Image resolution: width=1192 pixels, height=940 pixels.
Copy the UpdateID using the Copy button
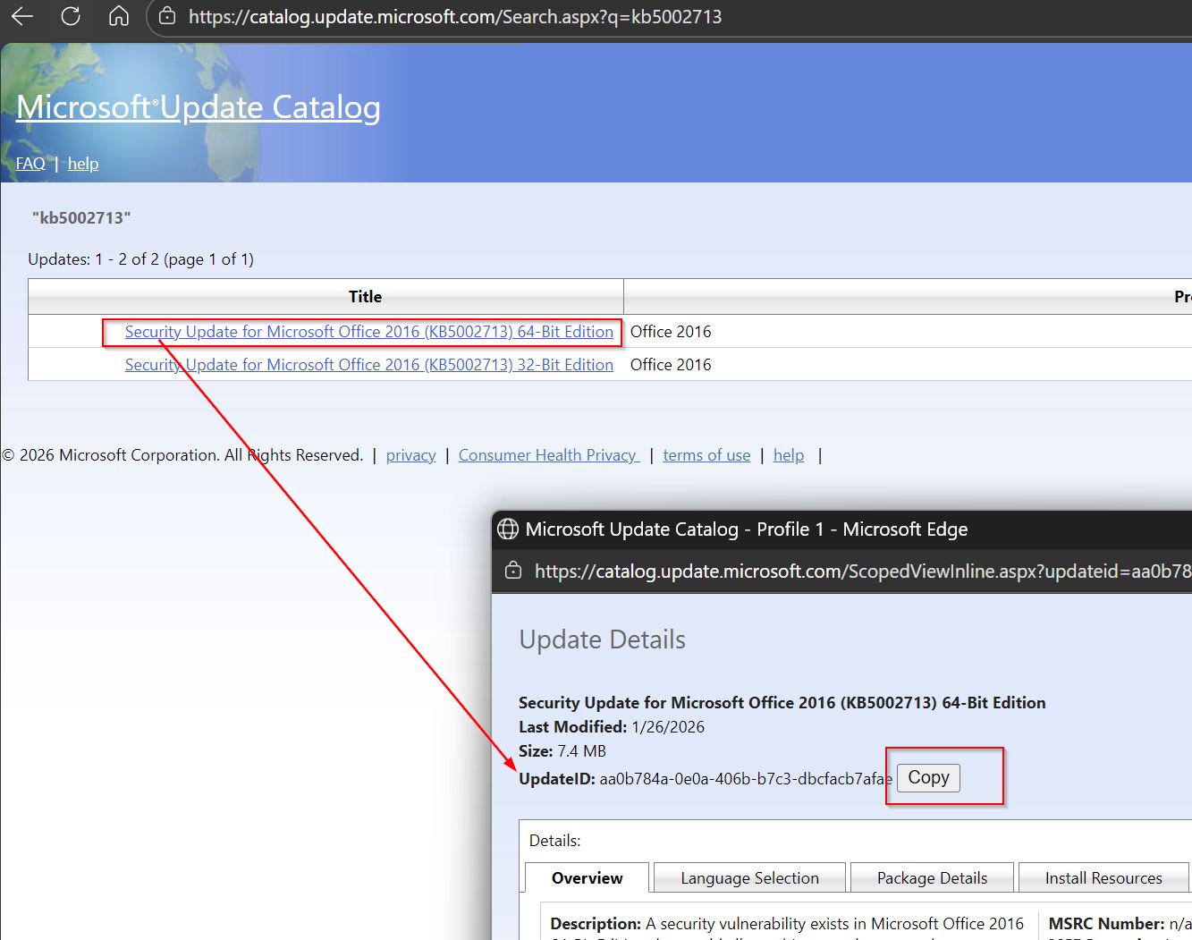pyautogui.click(x=927, y=777)
